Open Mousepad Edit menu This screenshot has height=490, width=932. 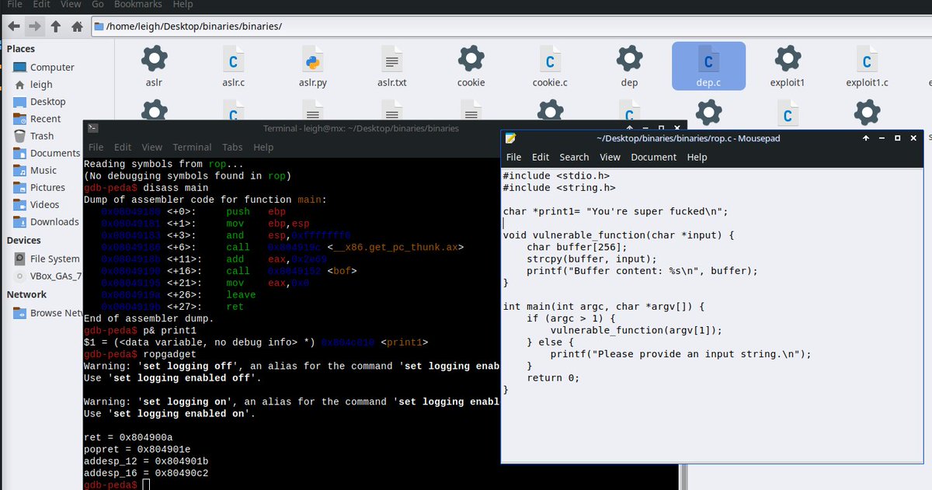[x=541, y=157]
